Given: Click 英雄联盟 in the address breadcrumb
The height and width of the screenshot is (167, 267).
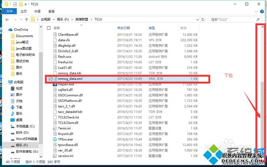Looking at the screenshot, I should pos(82,20).
